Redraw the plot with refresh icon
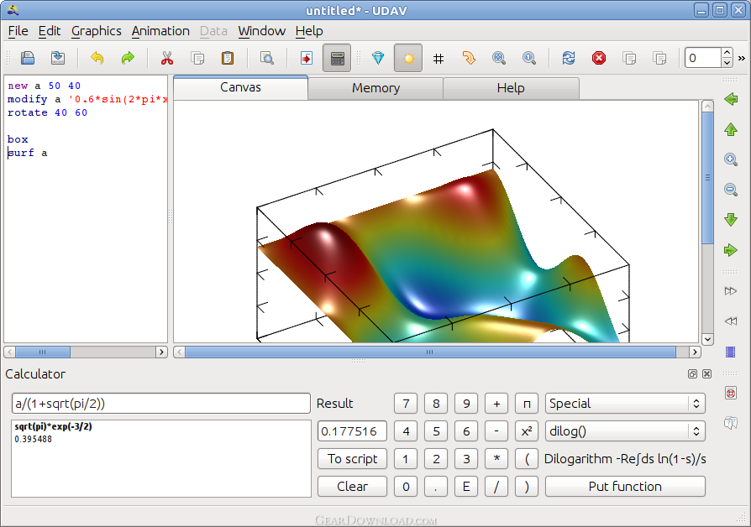Viewport: 751px width, 527px height. coord(569,59)
